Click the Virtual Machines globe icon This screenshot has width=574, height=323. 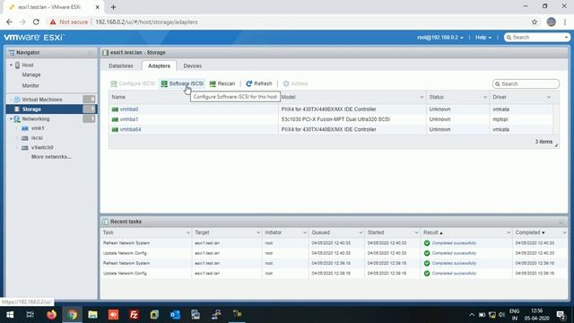(x=17, y=100)
